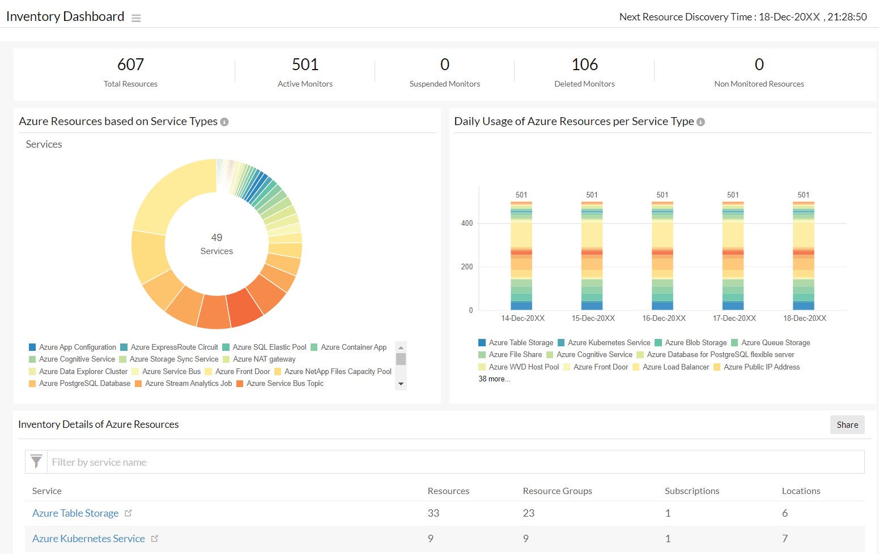Toggle Azure Queue Storage legend entry
The height and width of the screenshot is (554, 879).
771,343
